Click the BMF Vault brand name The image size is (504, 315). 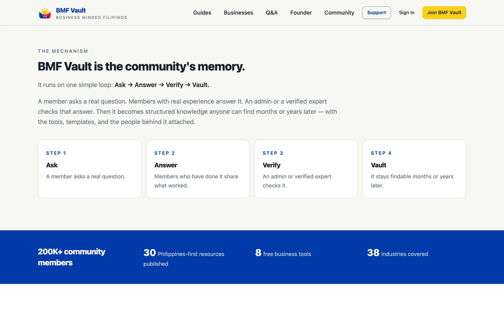(x=71, y=10)
